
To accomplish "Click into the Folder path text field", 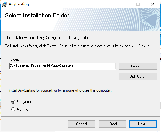I will coord(62,66).
